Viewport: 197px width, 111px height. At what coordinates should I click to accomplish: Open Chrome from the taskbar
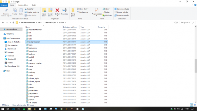click(x=62, y=109)
